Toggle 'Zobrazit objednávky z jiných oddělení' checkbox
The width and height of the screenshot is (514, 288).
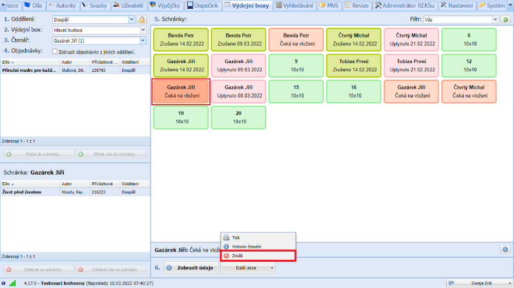(x=56, y=51)
